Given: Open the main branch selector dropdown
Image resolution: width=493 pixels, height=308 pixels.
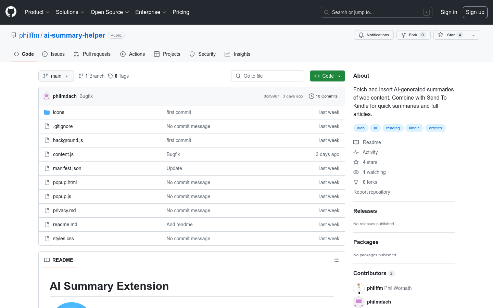Looking at the screenshot, I should coord(56,76).
